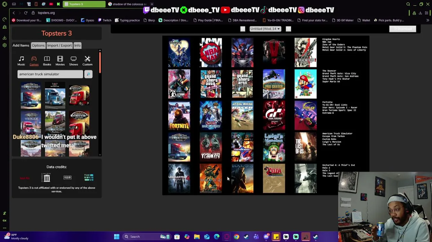Select the Legend of Zelda cover
Viewport: 432px width, 242px height.
(274, 178)
